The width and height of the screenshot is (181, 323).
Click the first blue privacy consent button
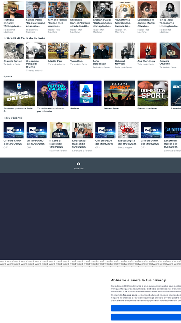(x=146, y=308)
